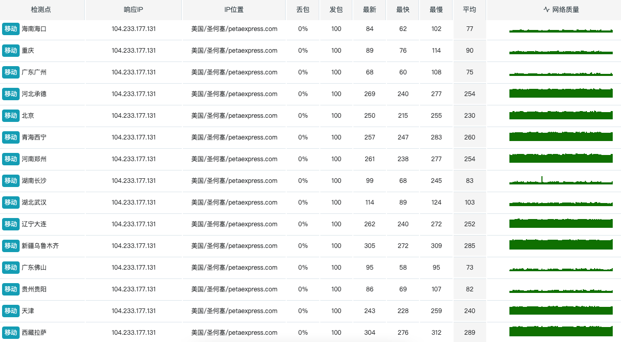Click the 响应IP column header
The width and height of the screenshot is (621, 342).
click(133, 9)
